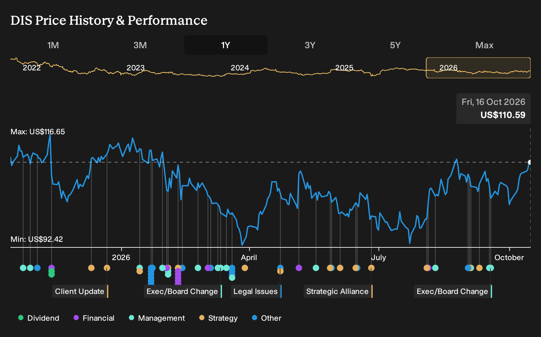
Task: Click the Max: US$116.65 label
Action: [x=38, y=132]
